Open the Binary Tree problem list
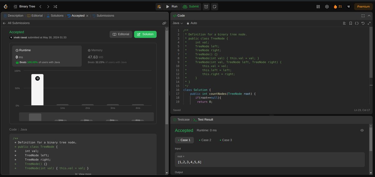 pos(24,6)
